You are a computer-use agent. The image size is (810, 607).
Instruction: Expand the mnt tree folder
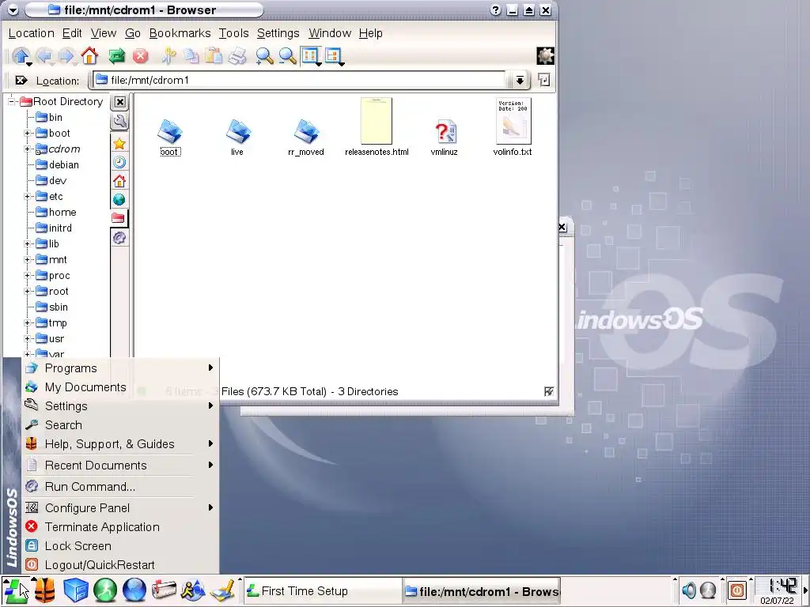[27, 259]
